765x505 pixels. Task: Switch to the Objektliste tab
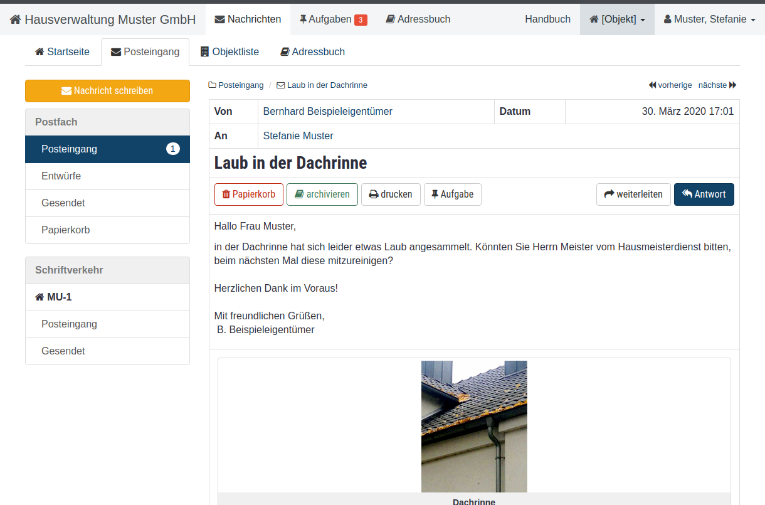point(229,52)
